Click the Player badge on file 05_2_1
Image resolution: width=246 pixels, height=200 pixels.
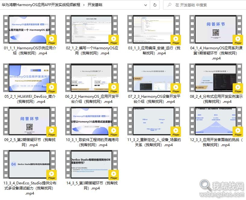52,89
